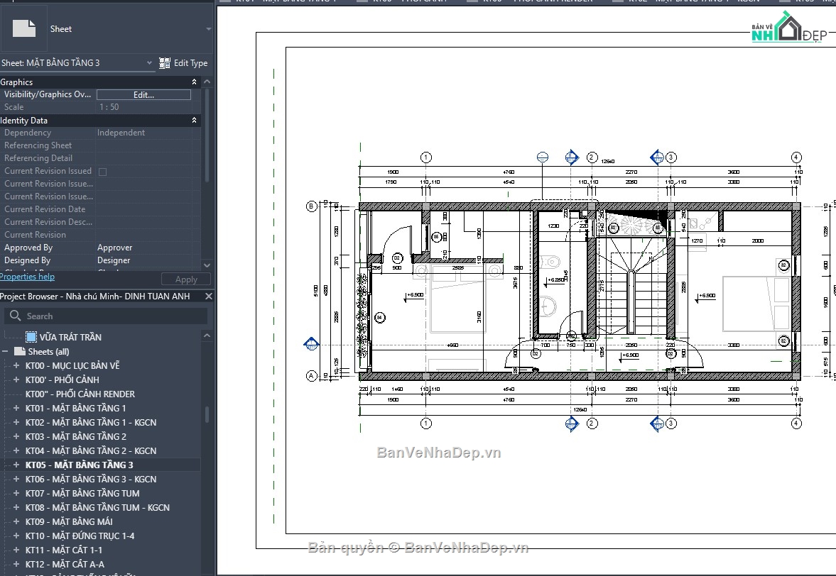Click the Edit button for Visibility/Graphics Overrides
This screenshot has width=836, height=576.
(143, 95)
